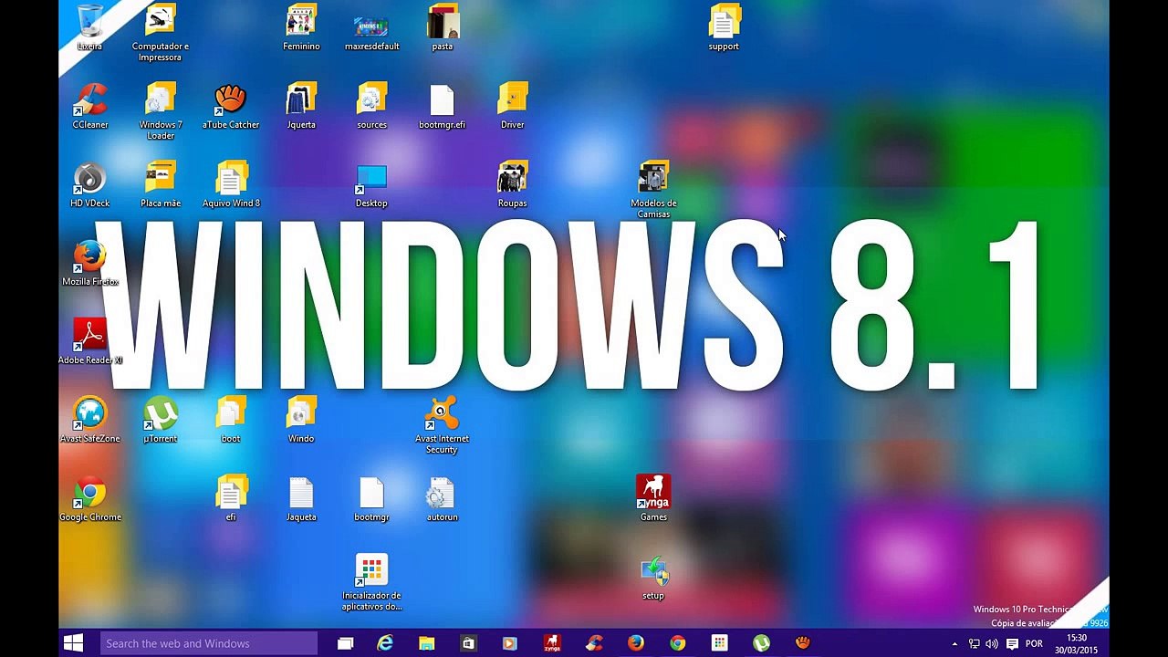This screenshot has height=657, width=1168.
Task: Open Chrome from the taskbar
Action: 677,643
